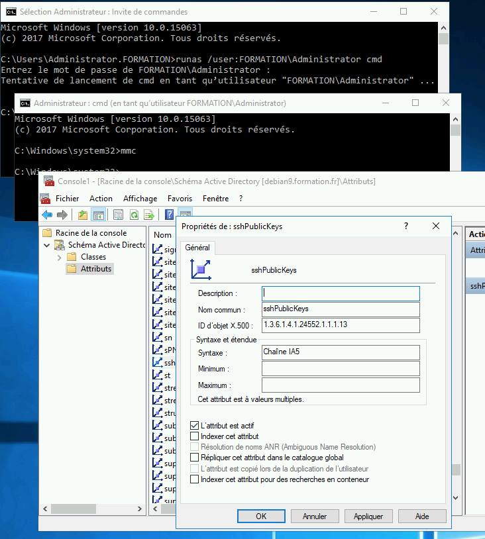
Task: Click up scroll arrow of attribute list
Action: pos(456,233)
